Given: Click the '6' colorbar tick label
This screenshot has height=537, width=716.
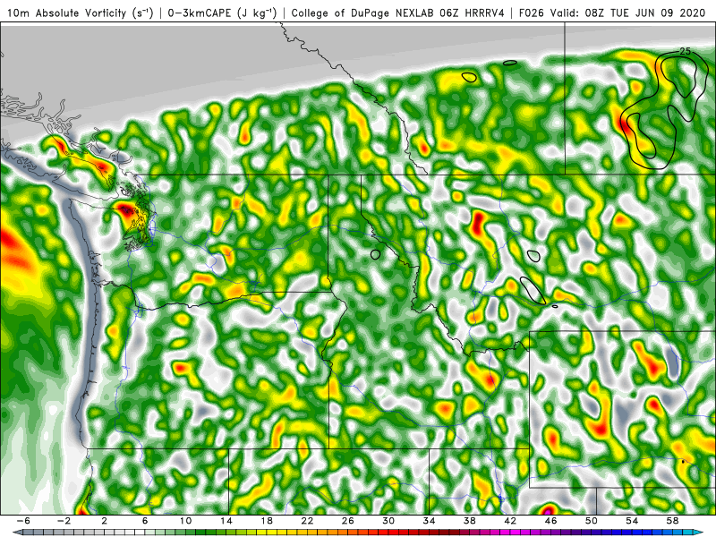Looking at the screenshot, I should pos(145,521).
